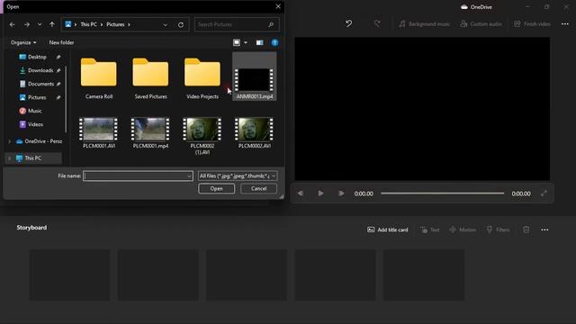Select the Saved Pictures folder

click(150, 78)
